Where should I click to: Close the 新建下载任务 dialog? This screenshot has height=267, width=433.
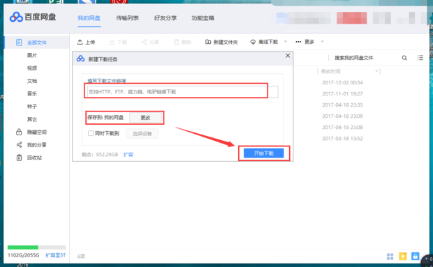(x=288, y=56)
